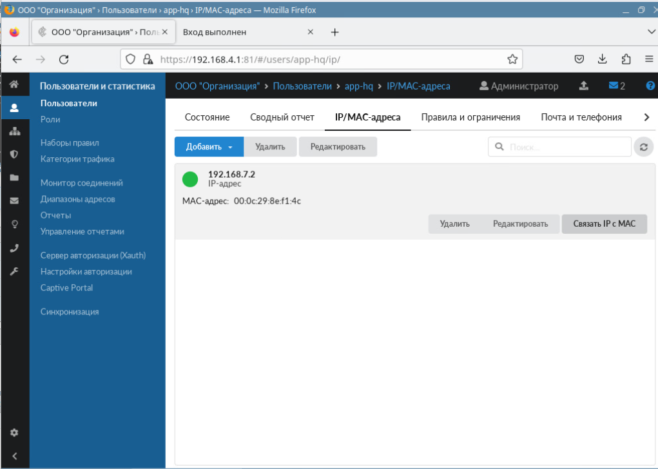Open the blue help question mark icon
The width and height of the screenshot is (658, 469).
[x=650, y=86]
